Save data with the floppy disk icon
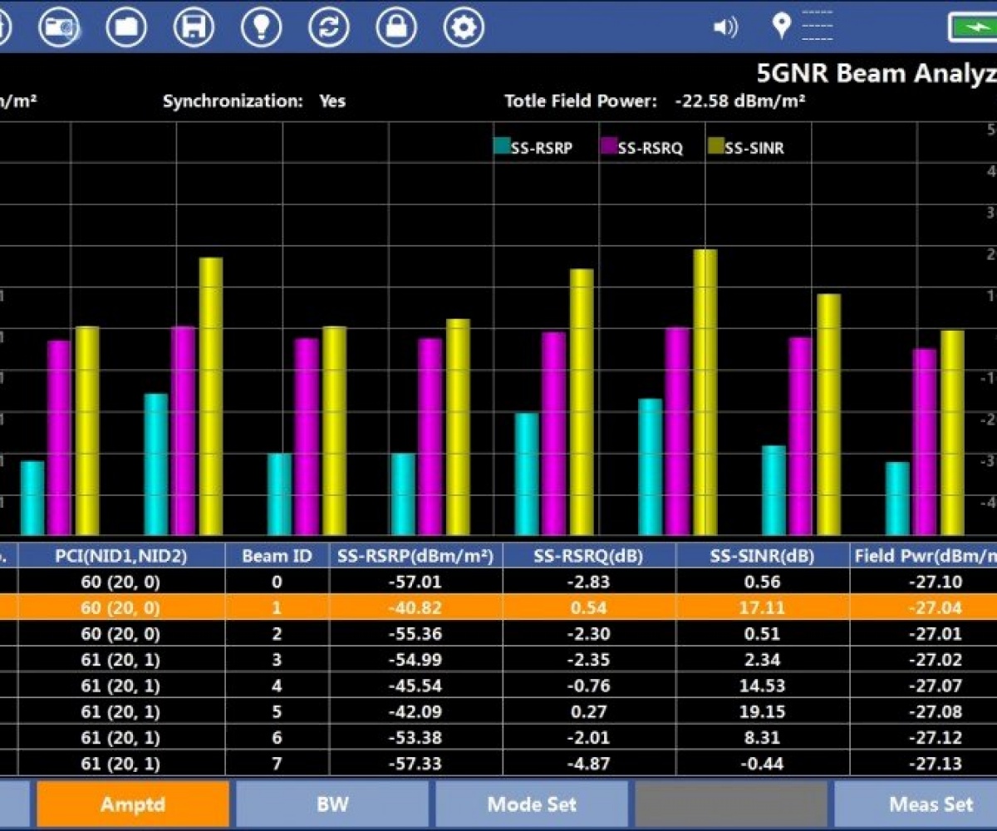 point(194,27)
